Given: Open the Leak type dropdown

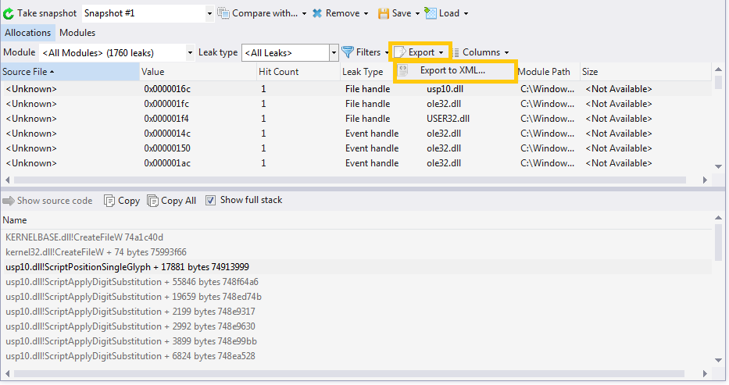Looking at the screenshot, I should click(x=334, y=52).
